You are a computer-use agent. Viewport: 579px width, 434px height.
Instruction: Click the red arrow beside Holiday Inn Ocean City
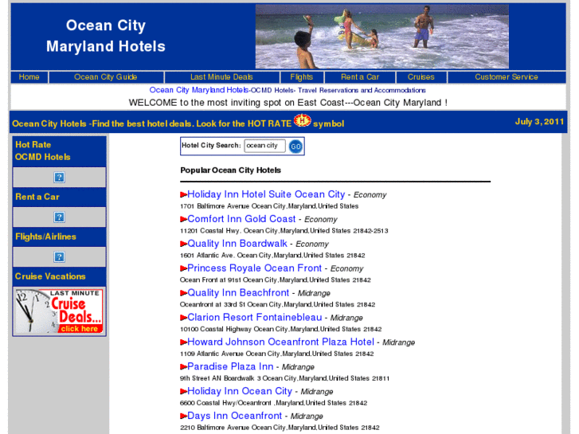[x=183, y=391]
